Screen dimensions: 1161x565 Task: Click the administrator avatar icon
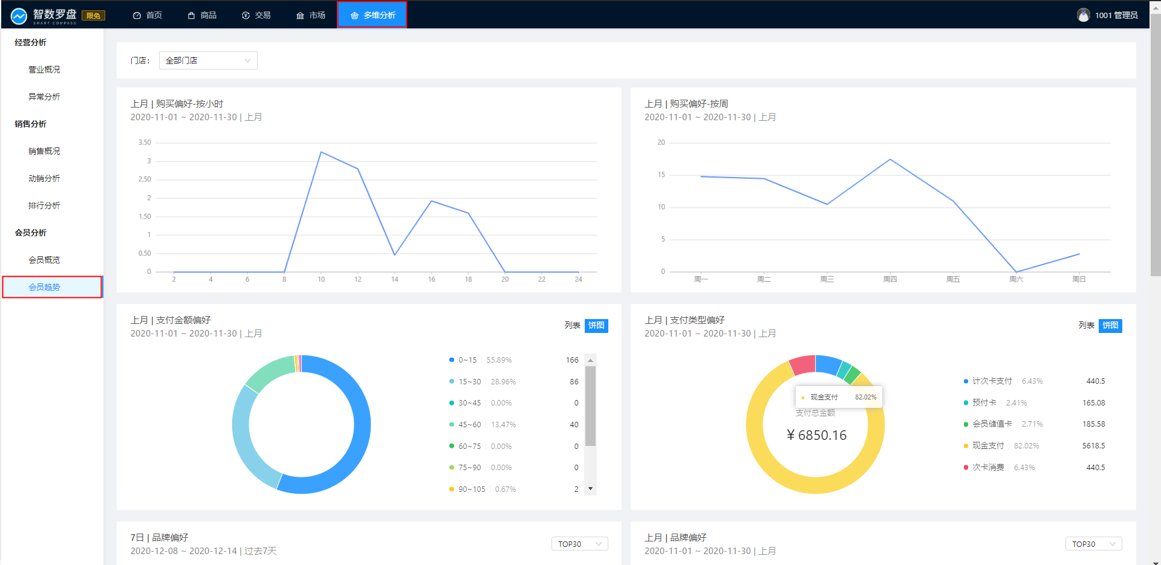(1083, 15)
